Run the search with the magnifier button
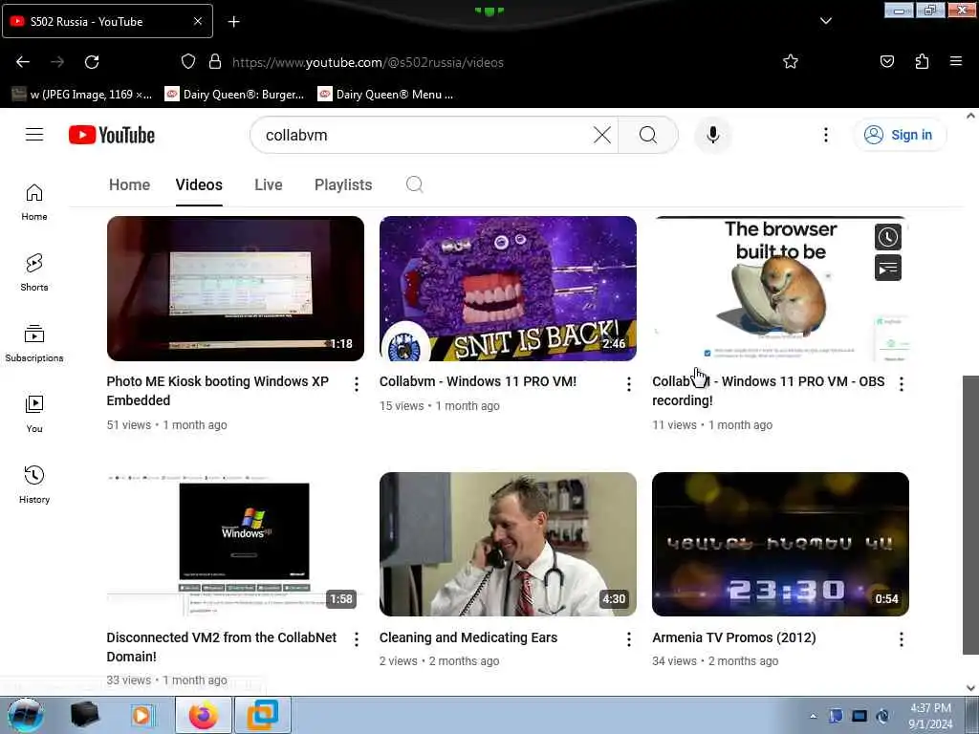This screenshot has width=979, height=734. [x=648, y=135]
